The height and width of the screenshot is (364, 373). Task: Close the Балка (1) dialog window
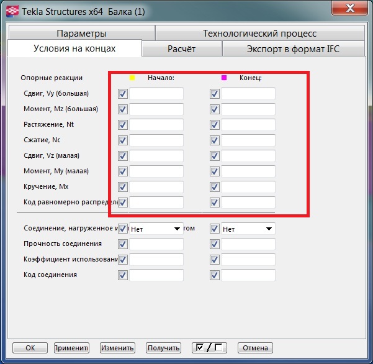tap(350, 8)
